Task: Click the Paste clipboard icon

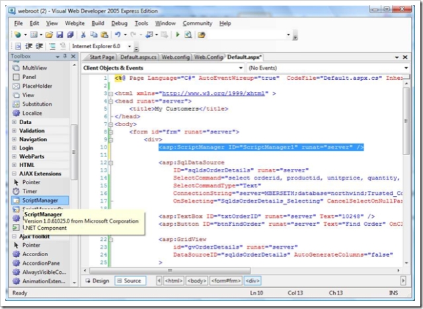Action: [104, 34]
